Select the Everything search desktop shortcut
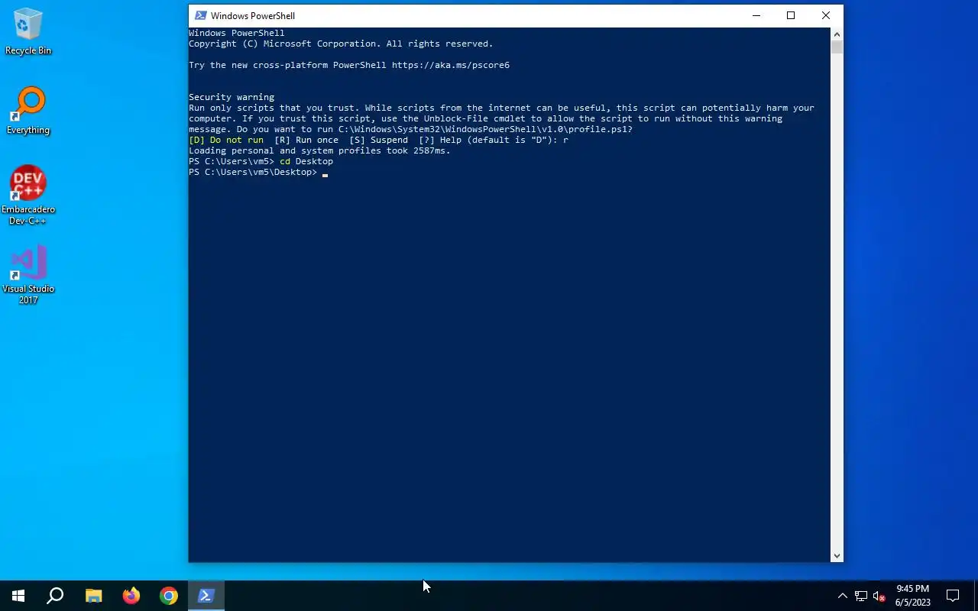978x611 pixels. point(28,112)
